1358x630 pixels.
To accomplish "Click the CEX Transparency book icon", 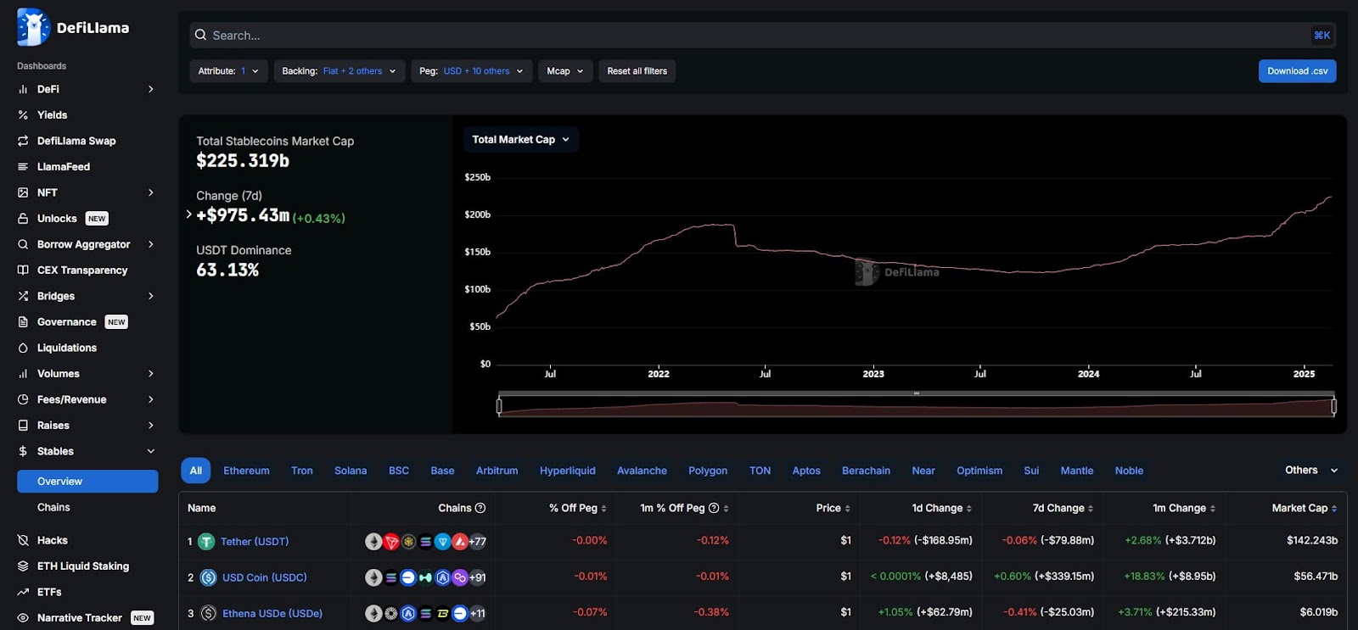I will [23, 270].
